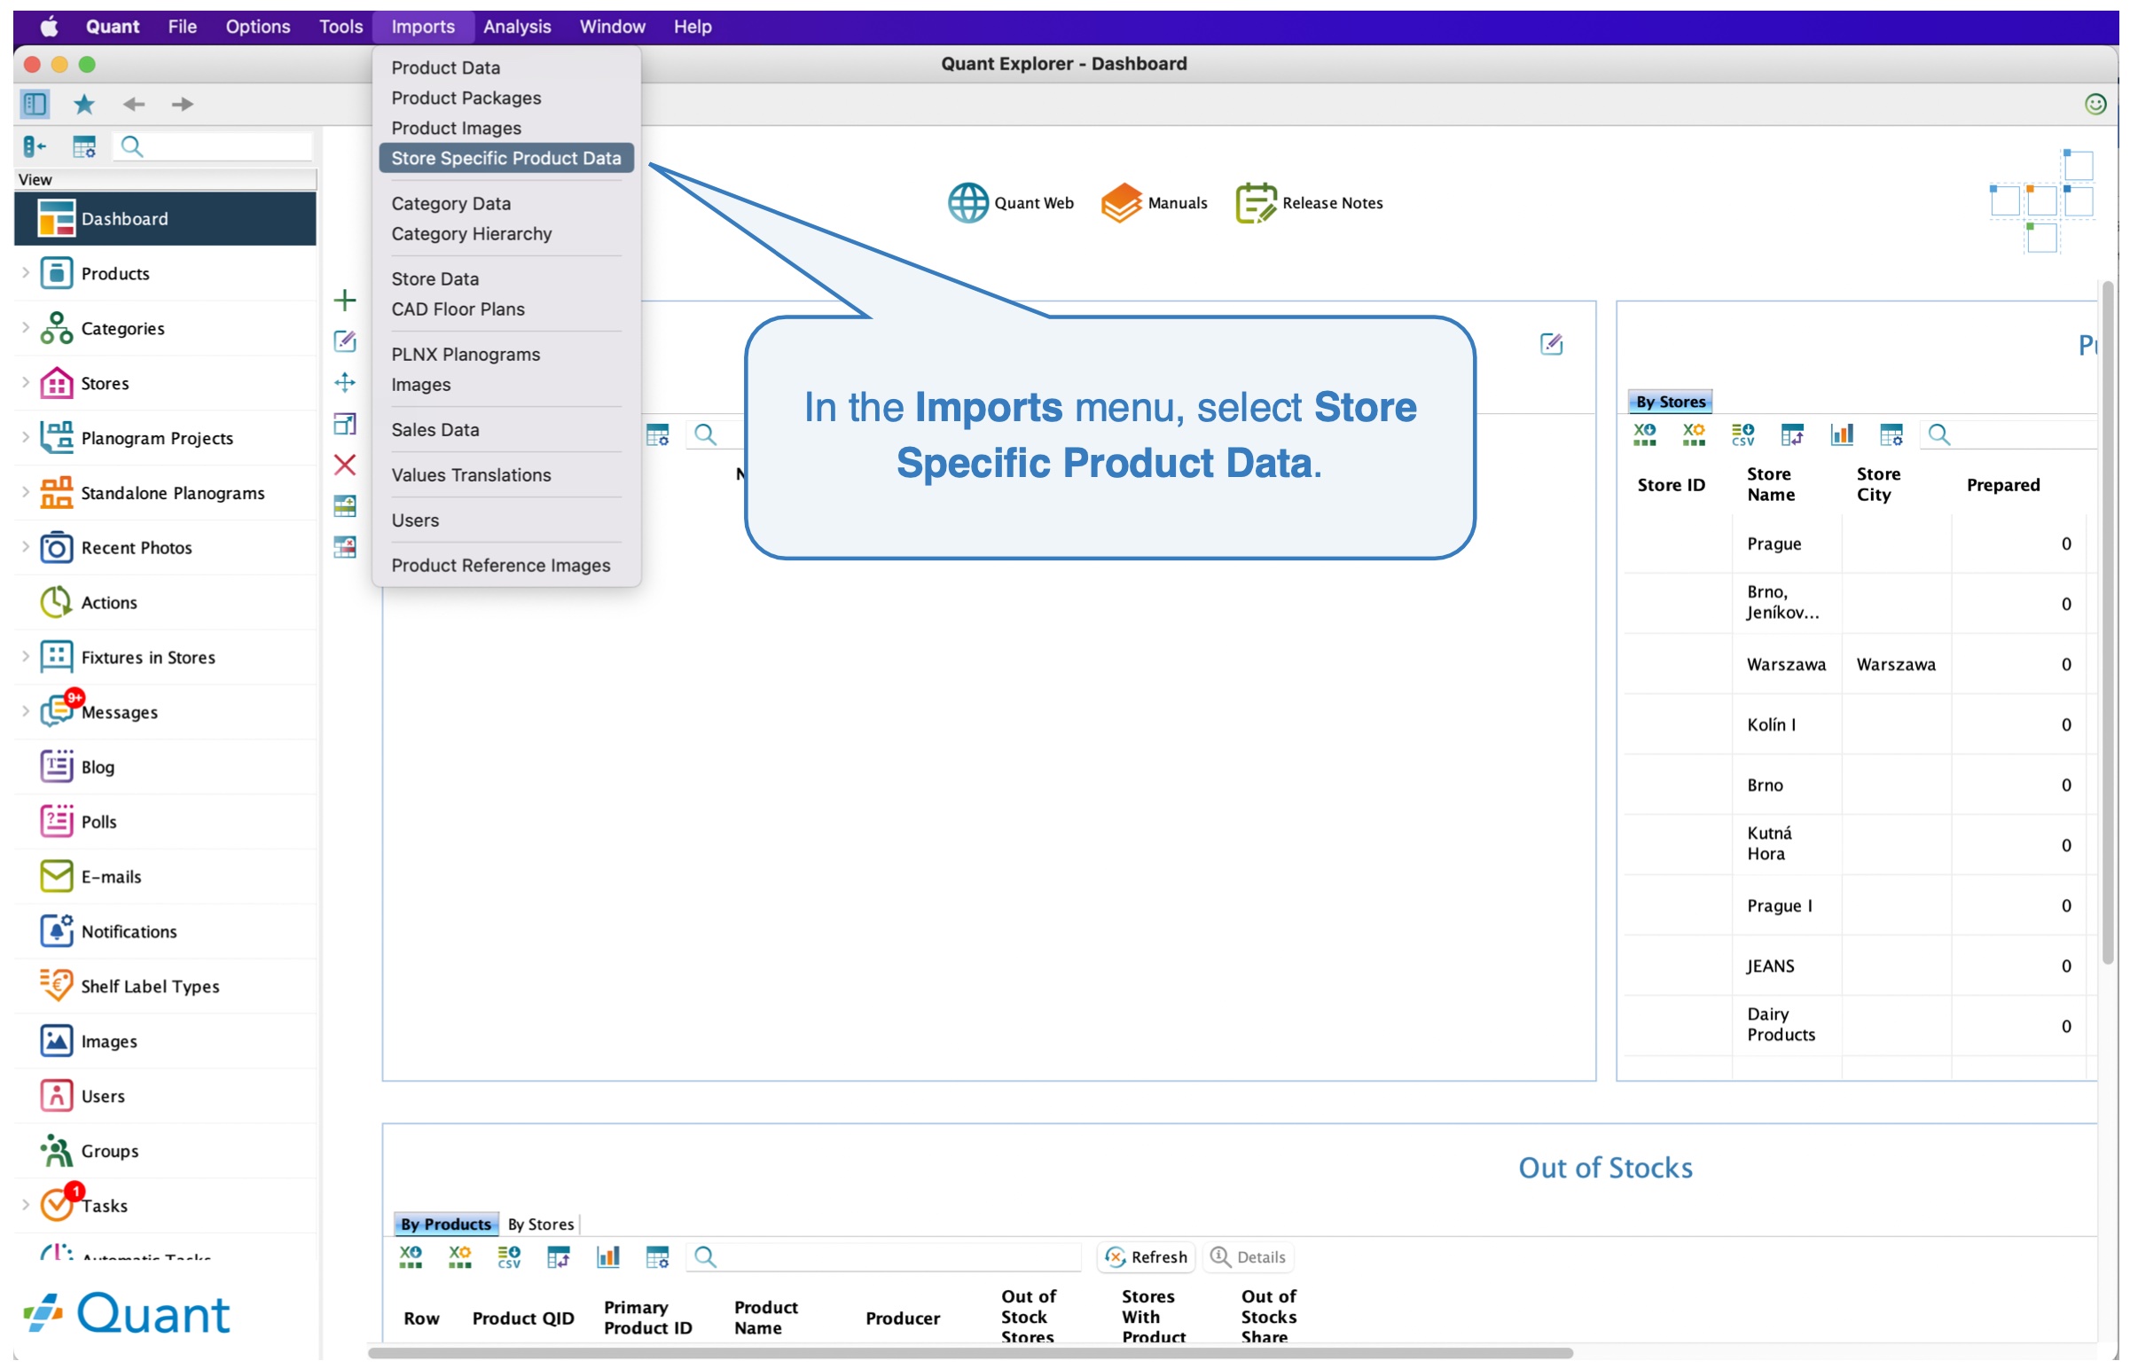
Task: Click the sidebar search field
Action: pos(214,146)
